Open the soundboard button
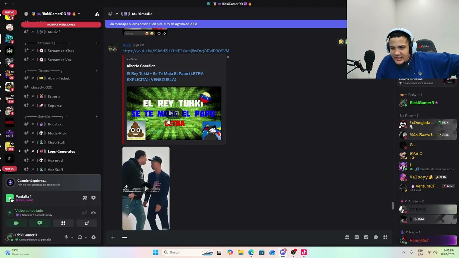 point(87,223)
